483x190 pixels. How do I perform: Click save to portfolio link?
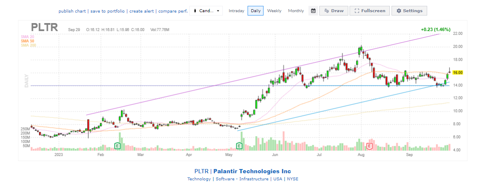(107, 11)
